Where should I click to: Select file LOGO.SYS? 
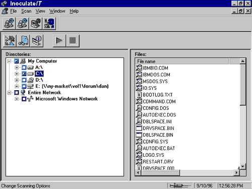point(153,155)
